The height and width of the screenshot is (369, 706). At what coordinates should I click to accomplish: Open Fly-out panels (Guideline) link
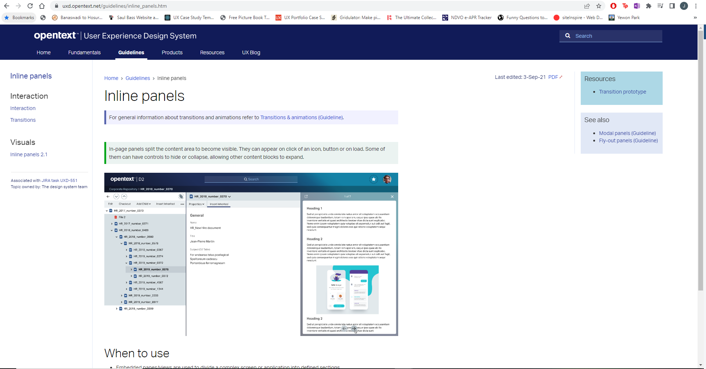coord(628,140)
